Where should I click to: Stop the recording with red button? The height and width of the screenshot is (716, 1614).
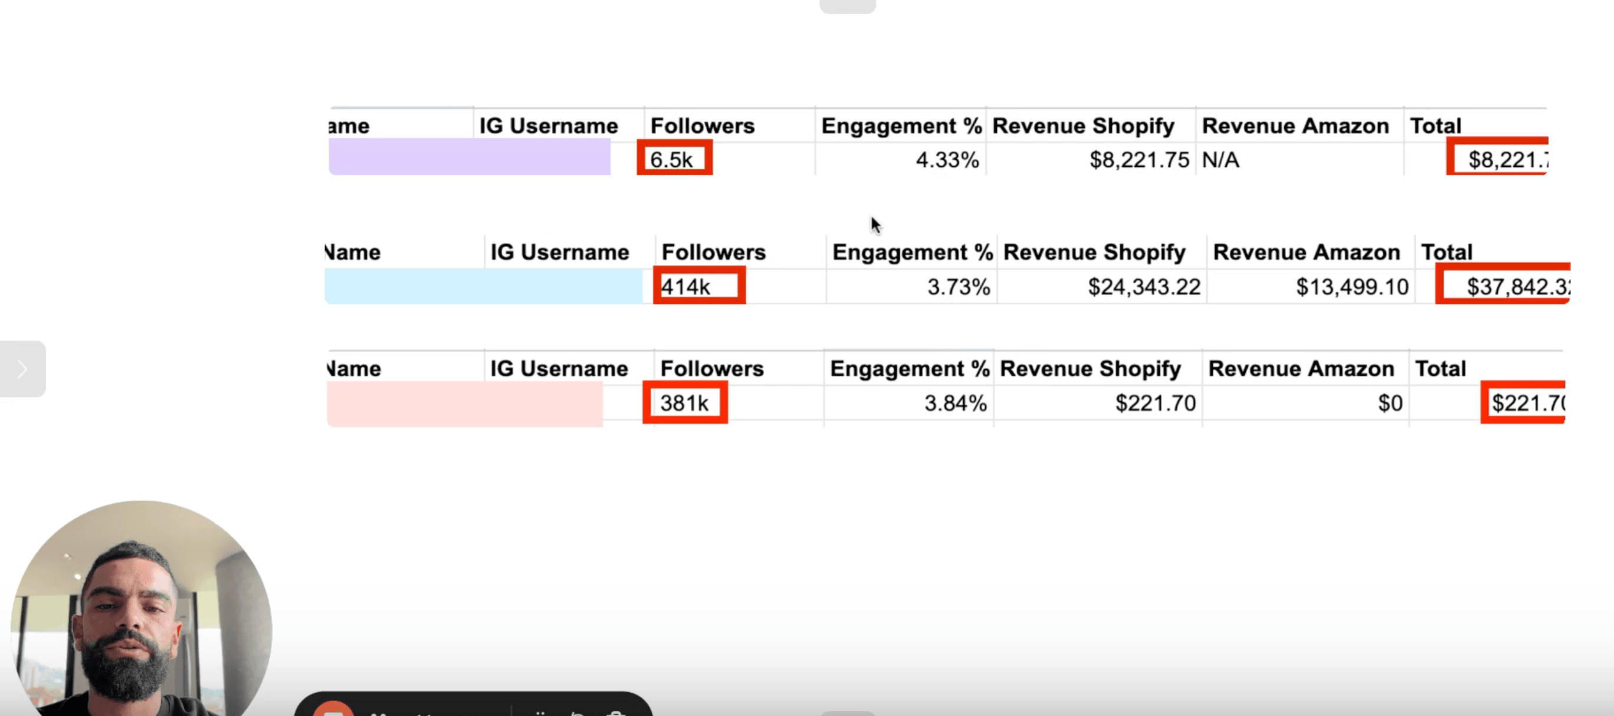click(x=333, y=712)
